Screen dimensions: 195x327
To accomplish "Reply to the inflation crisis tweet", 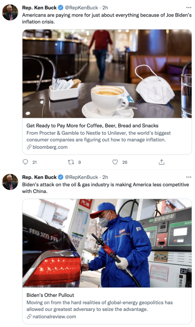I will coord(26,162).
